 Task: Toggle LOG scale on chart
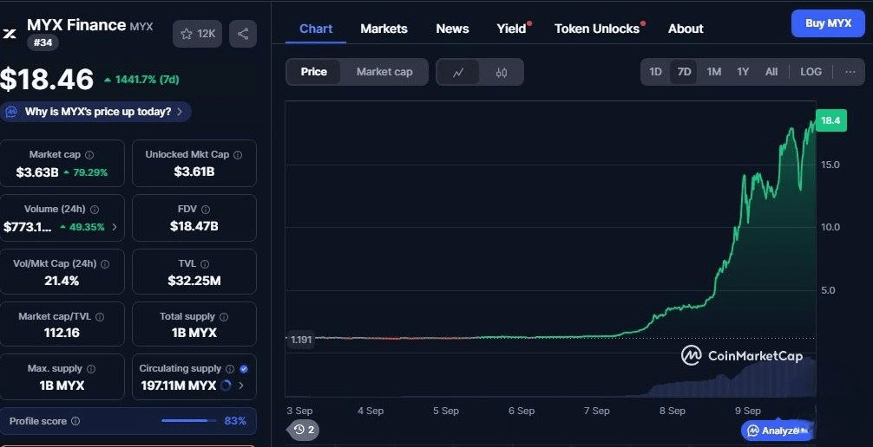[811, 72]
